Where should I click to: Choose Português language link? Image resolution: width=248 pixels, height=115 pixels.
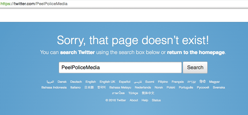(186, 87)
